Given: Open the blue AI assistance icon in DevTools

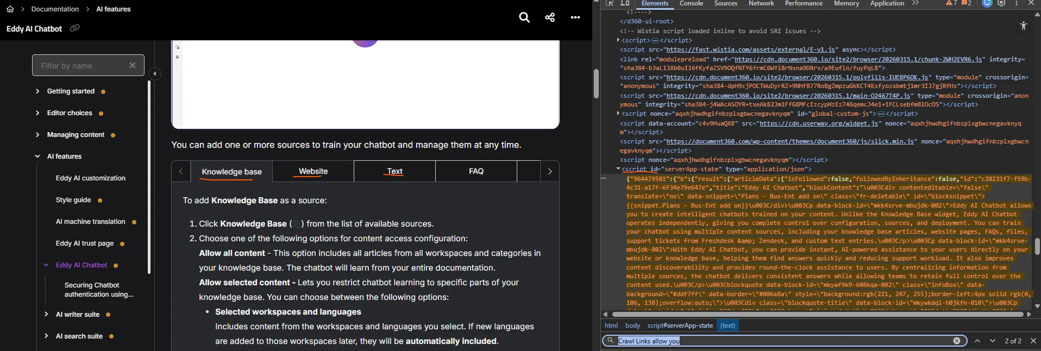Looking at the screenshot, I should coord(987,3).
